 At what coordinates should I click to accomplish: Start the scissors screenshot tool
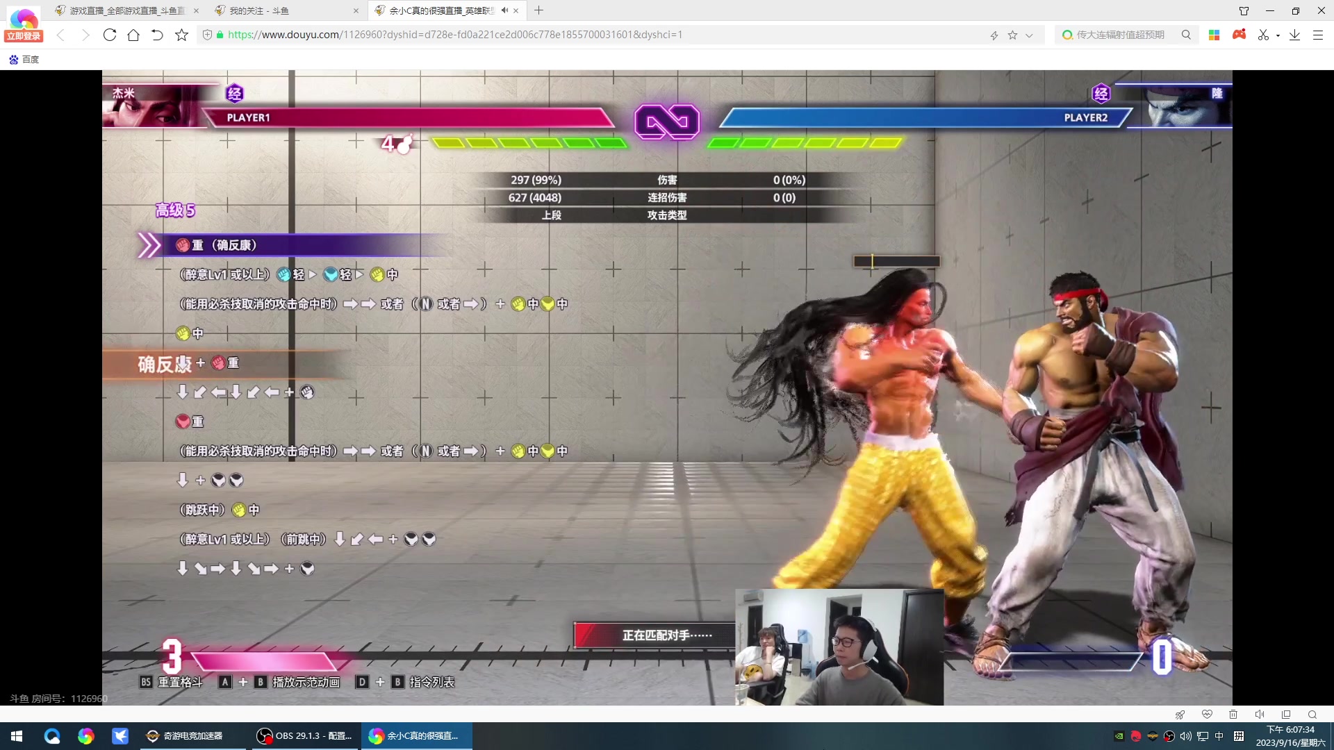coord(1263,35)
